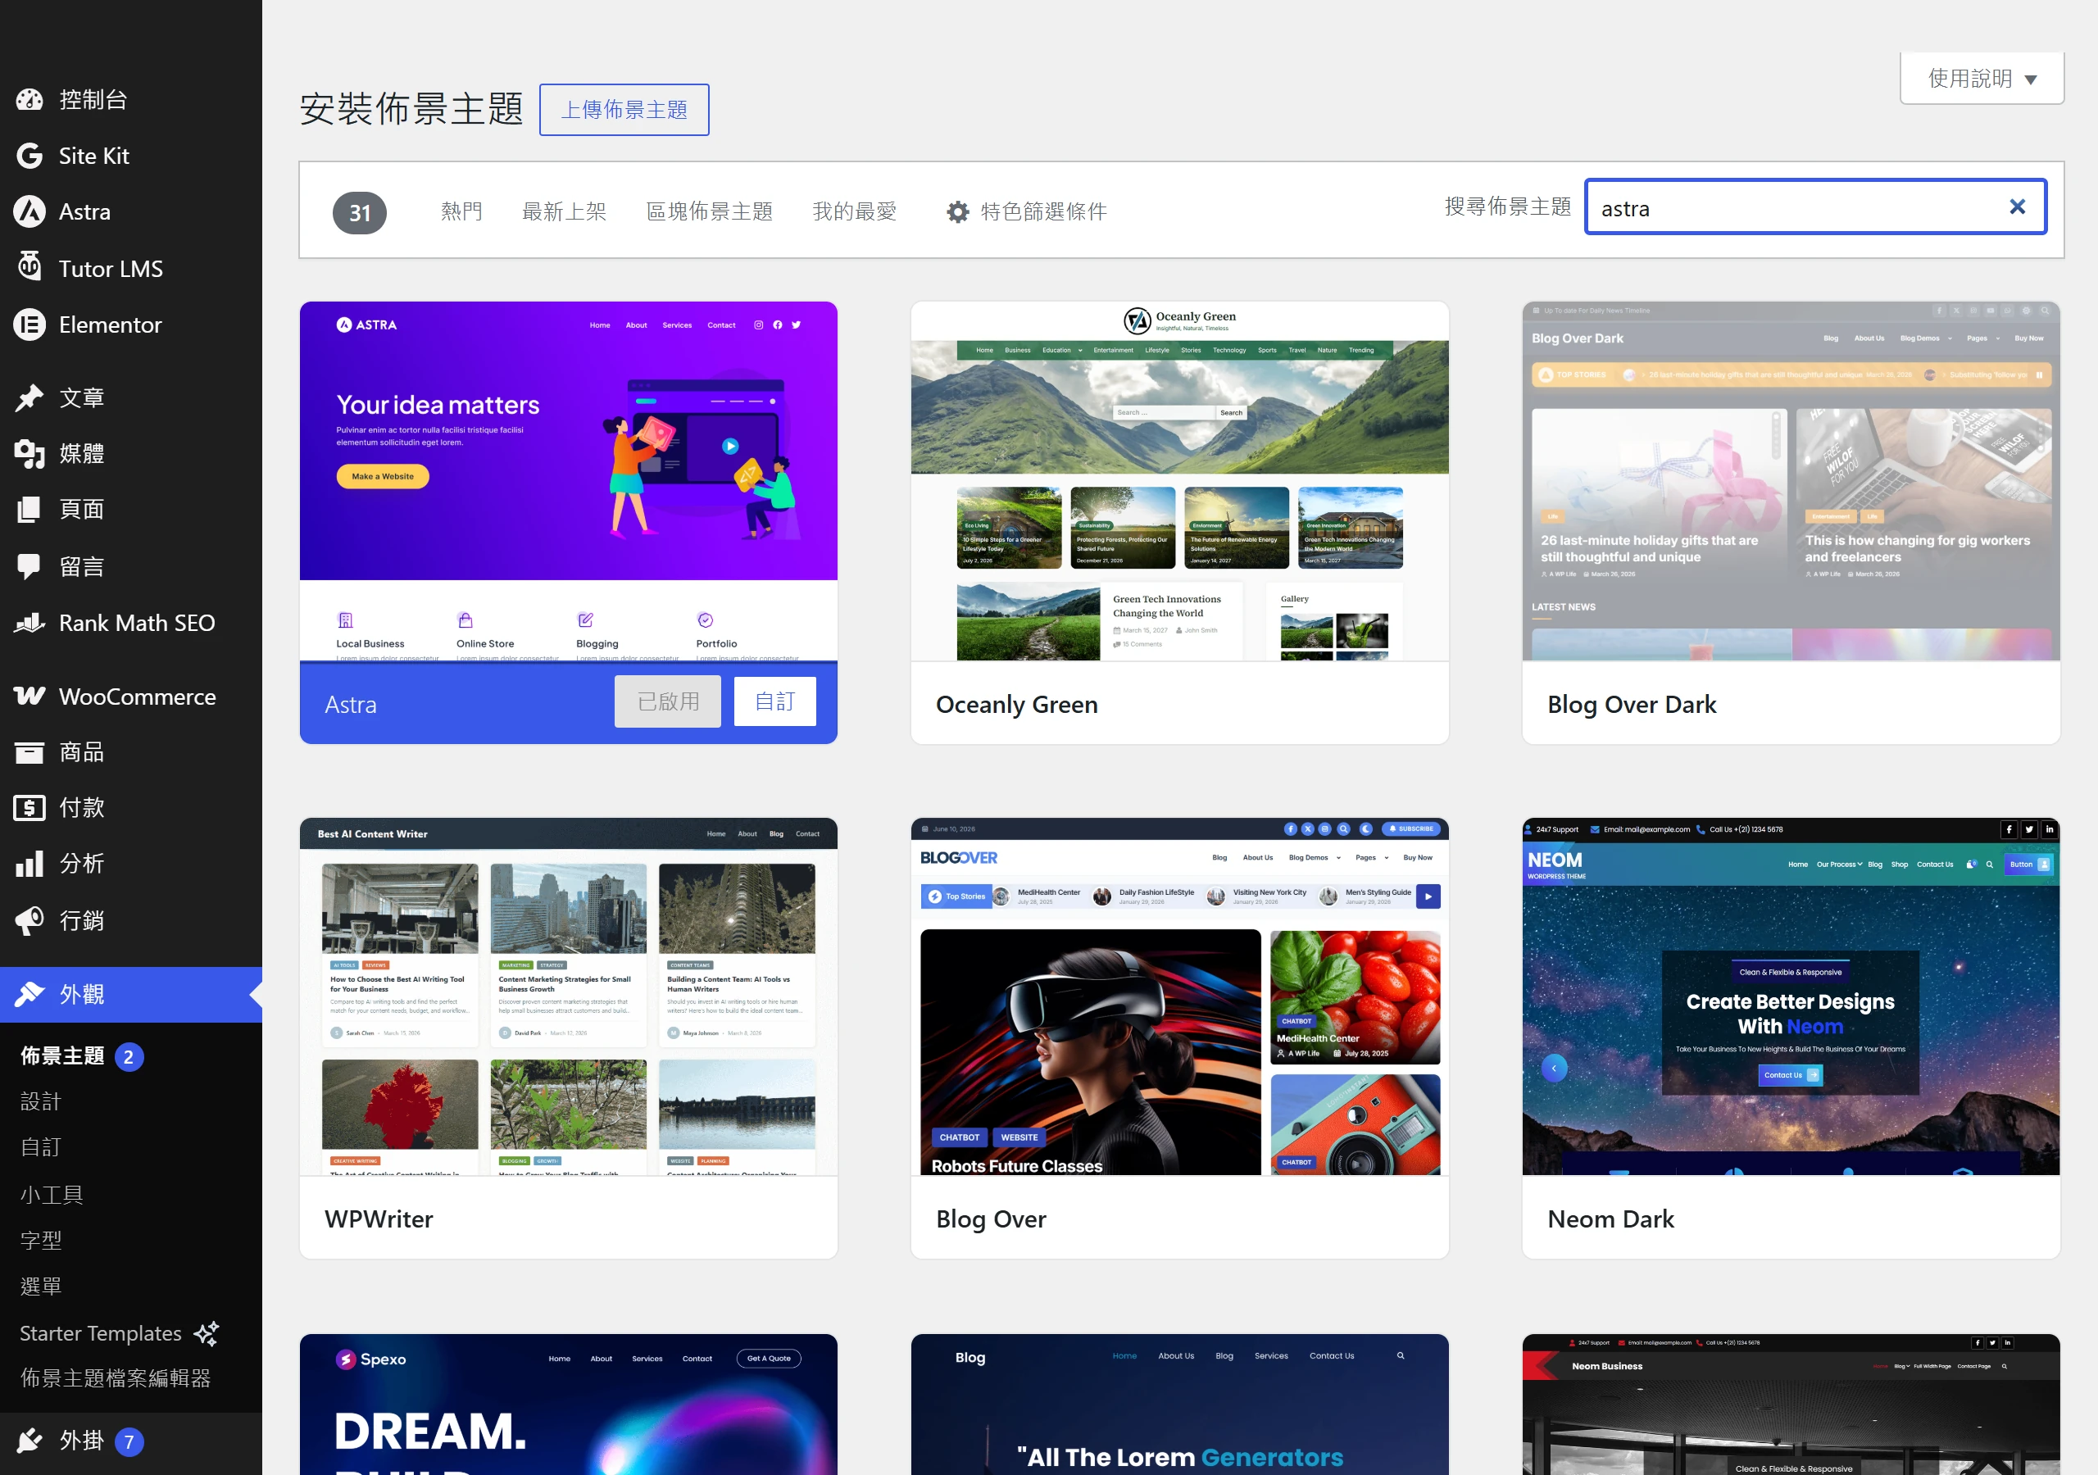Screen dimensions: 2098x1475
Task: Open the 字型 fonts submenu item
Action: click(x=41, y=1240)
